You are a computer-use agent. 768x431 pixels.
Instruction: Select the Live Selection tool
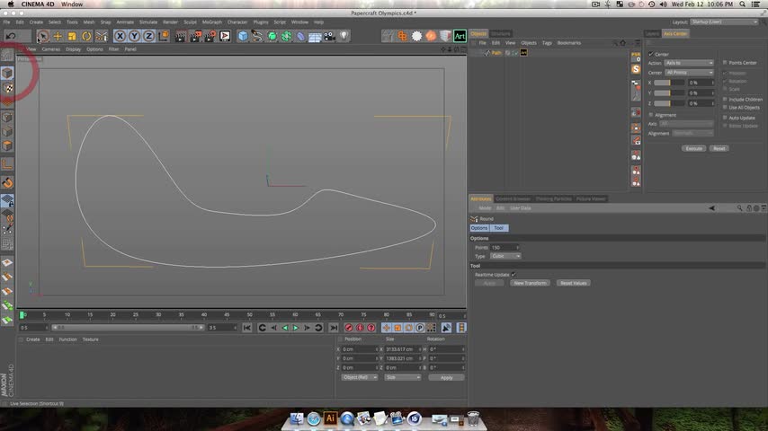[42, 36]
